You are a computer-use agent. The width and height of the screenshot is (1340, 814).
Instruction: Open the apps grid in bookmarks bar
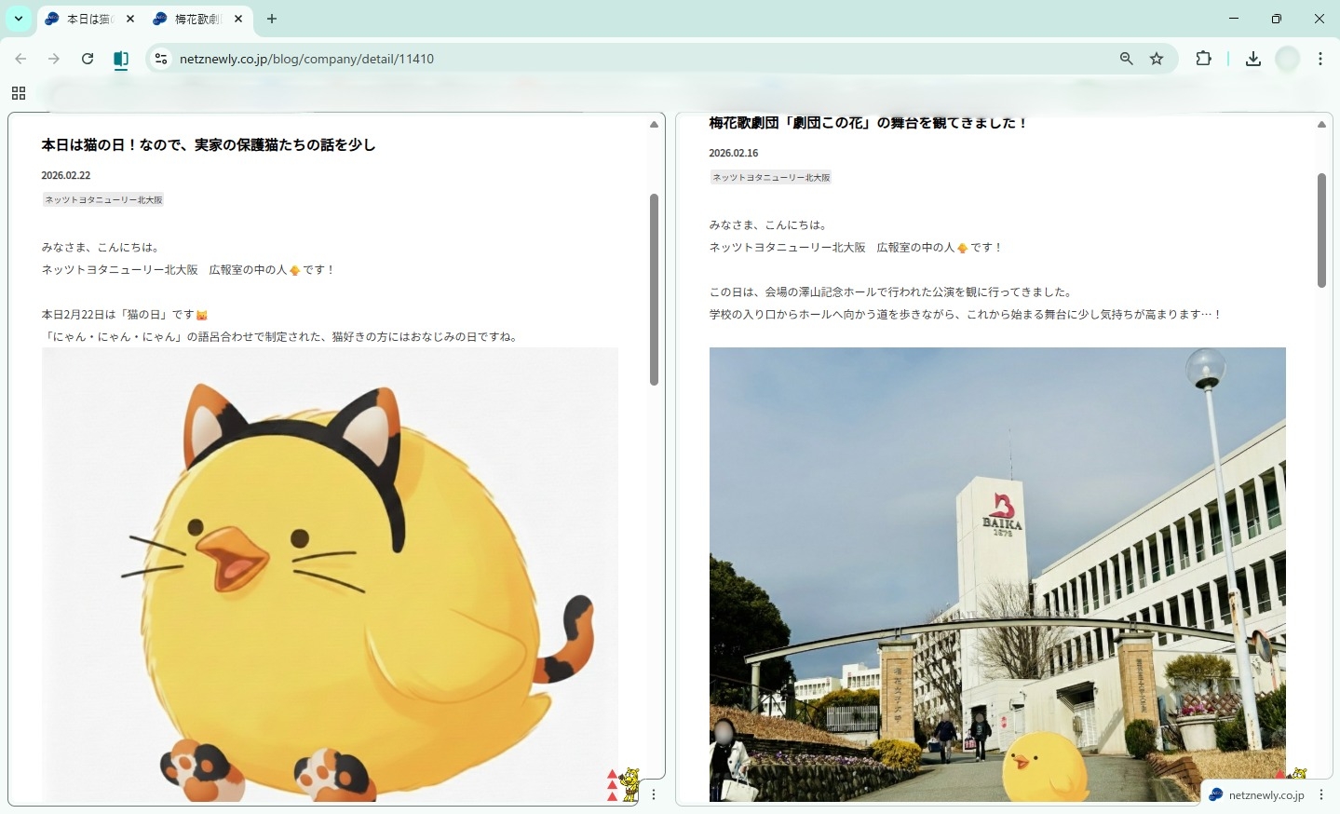tap(19, 93)
